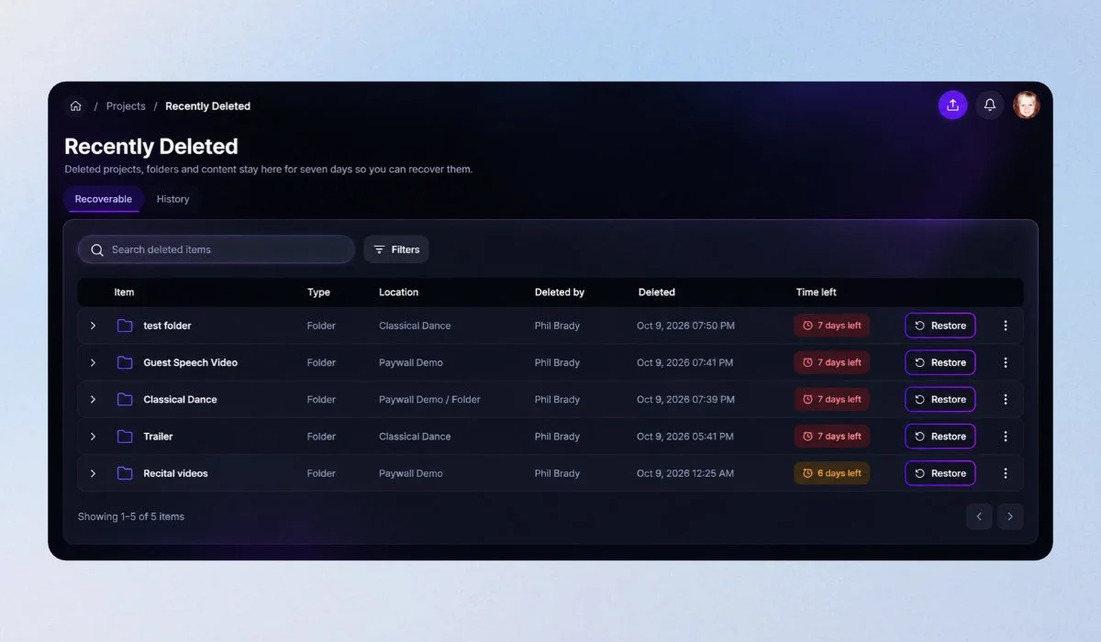Select the Guest Speech Video name
The width and height of the screenshot is (1101, 642).
click(190, 362)
